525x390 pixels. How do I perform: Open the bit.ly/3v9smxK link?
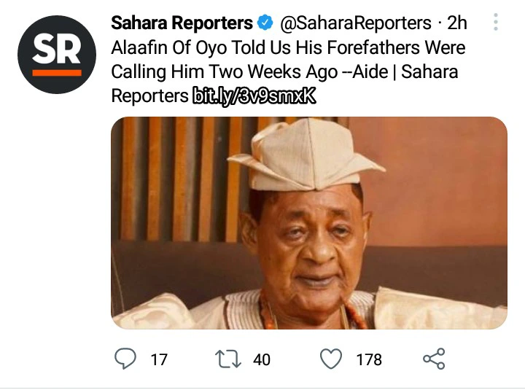pyautogui.click(x=254, y=95)
